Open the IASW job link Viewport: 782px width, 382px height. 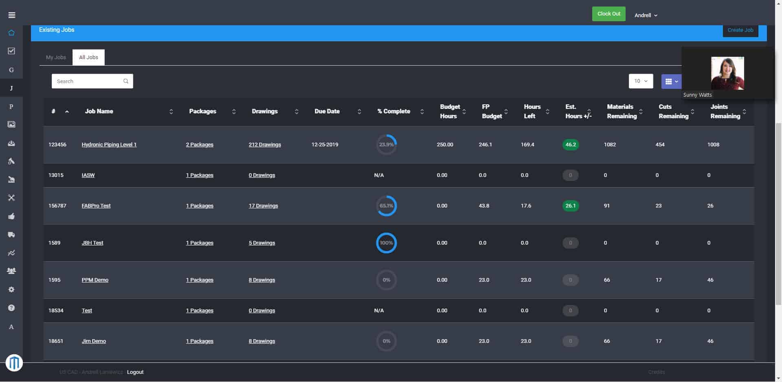88,175
